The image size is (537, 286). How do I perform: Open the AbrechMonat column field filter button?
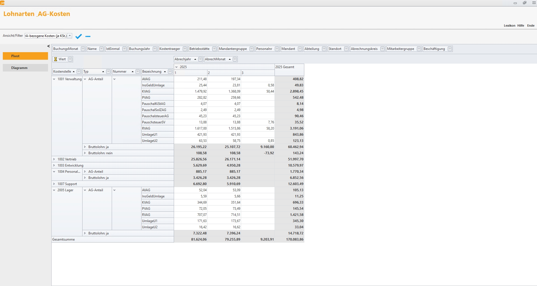pyautogui.click(x=235, y=59)
